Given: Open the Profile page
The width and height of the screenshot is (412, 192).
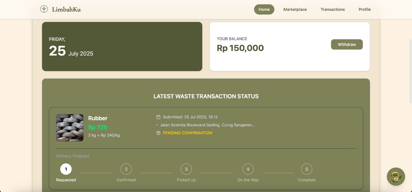Looking at the screenshot, I should [x=365, y=9].
